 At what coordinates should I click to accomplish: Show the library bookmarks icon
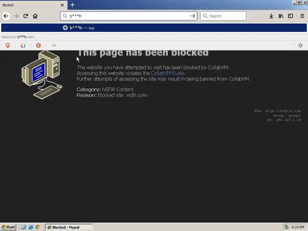click(x=281, y=16)
